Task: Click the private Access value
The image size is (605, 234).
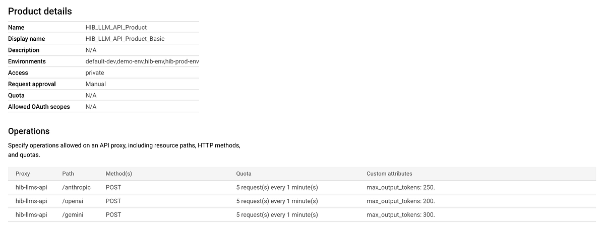Action: point(95,72)
